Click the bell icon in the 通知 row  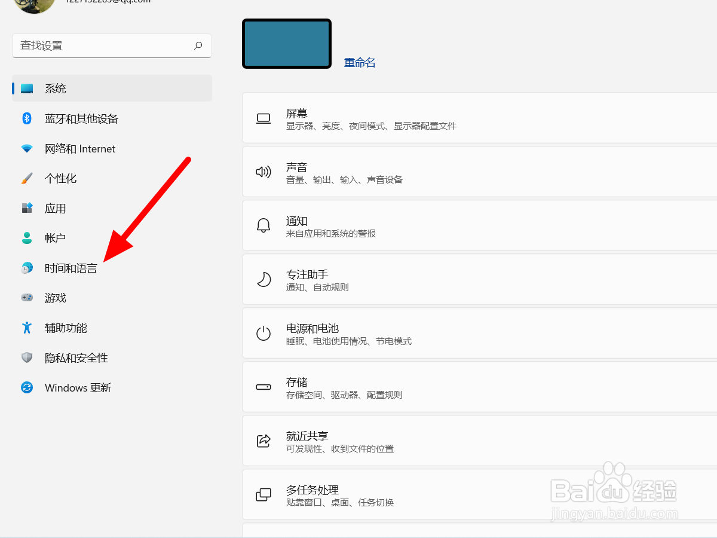[263, 225]
